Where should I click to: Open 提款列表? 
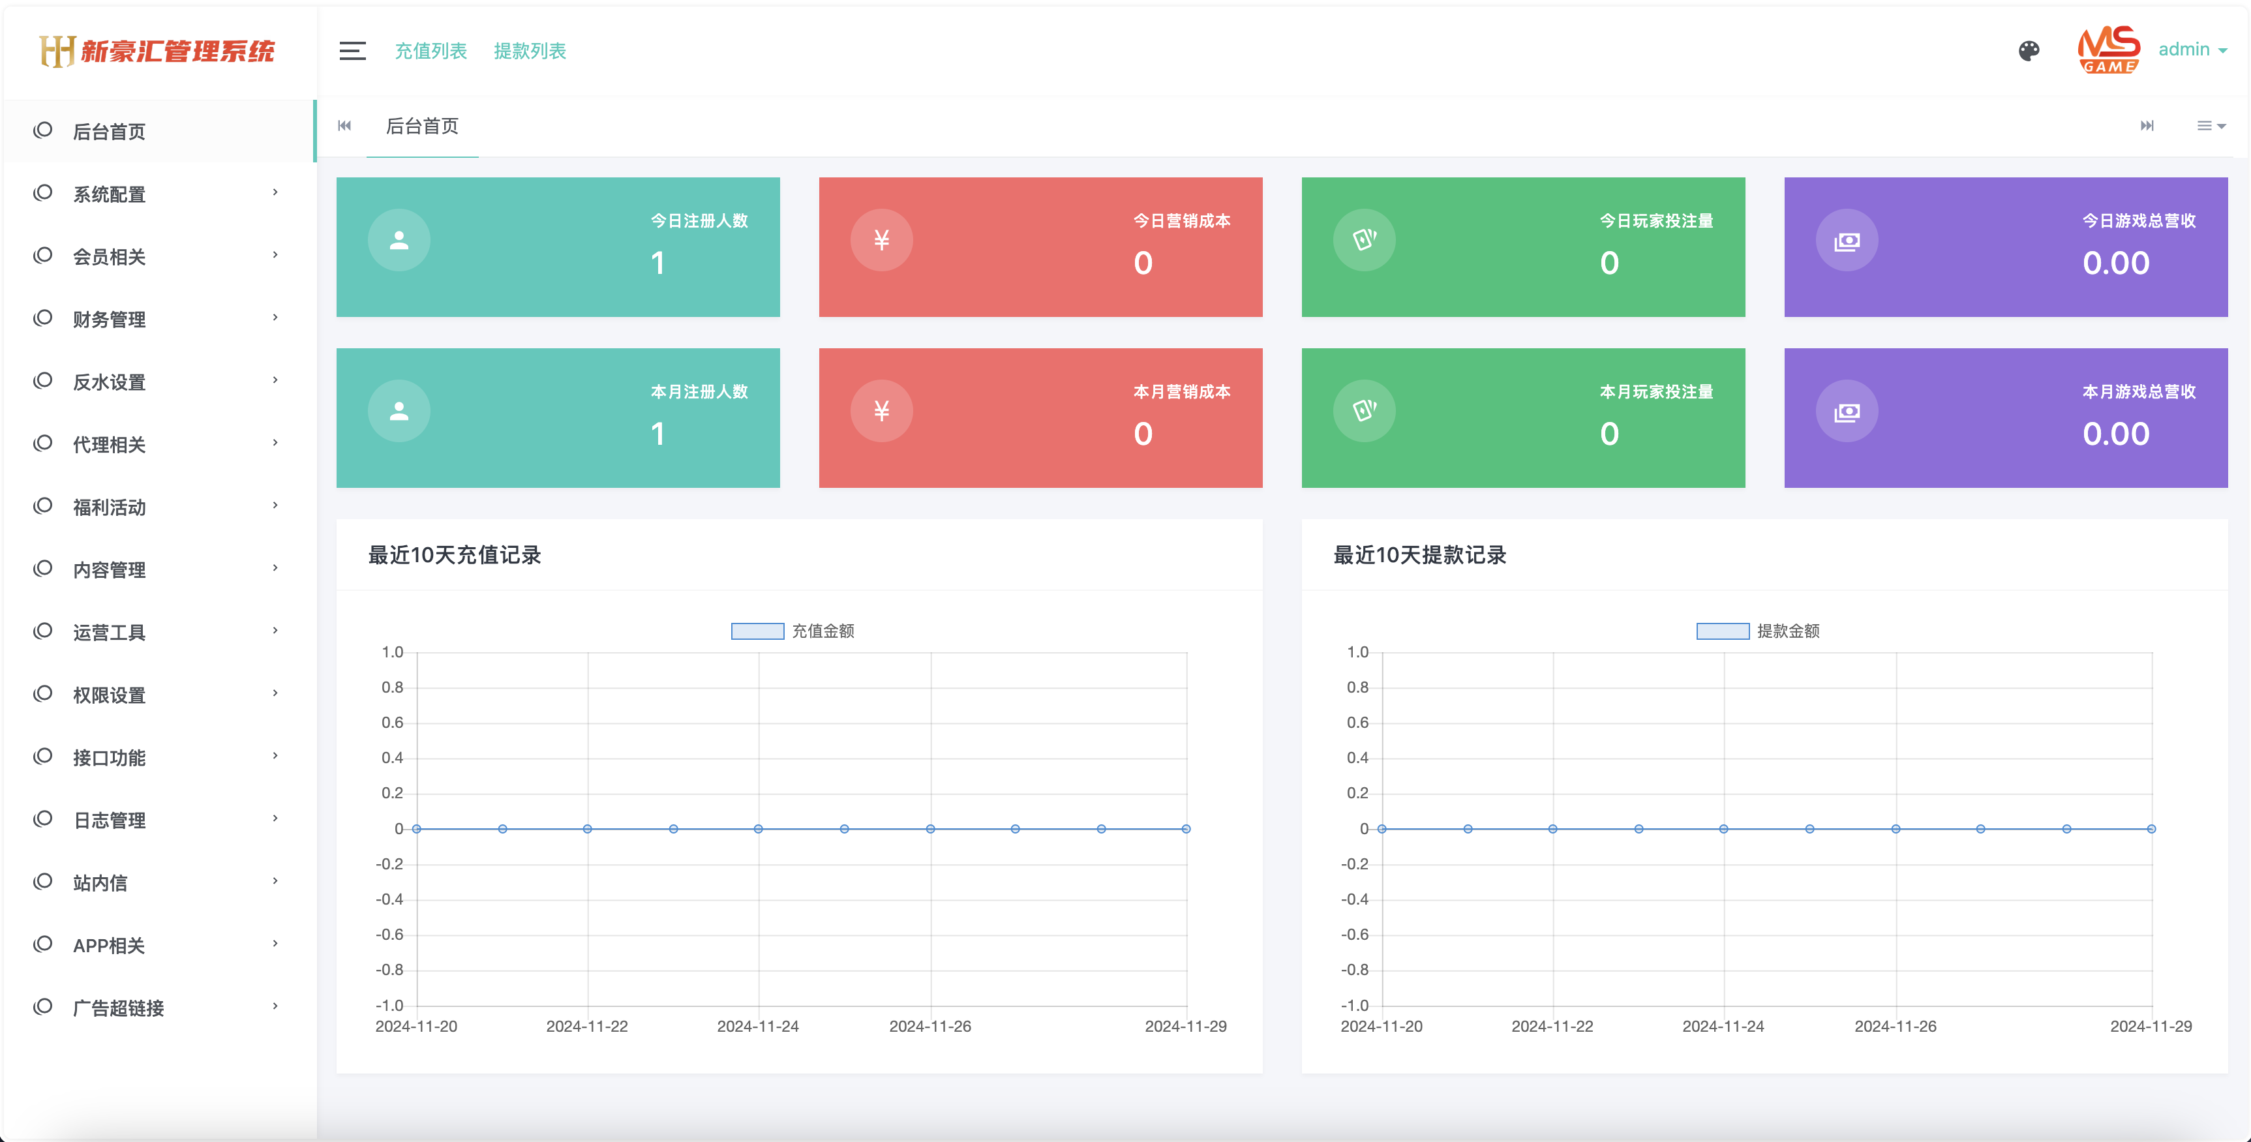[530, 51]
